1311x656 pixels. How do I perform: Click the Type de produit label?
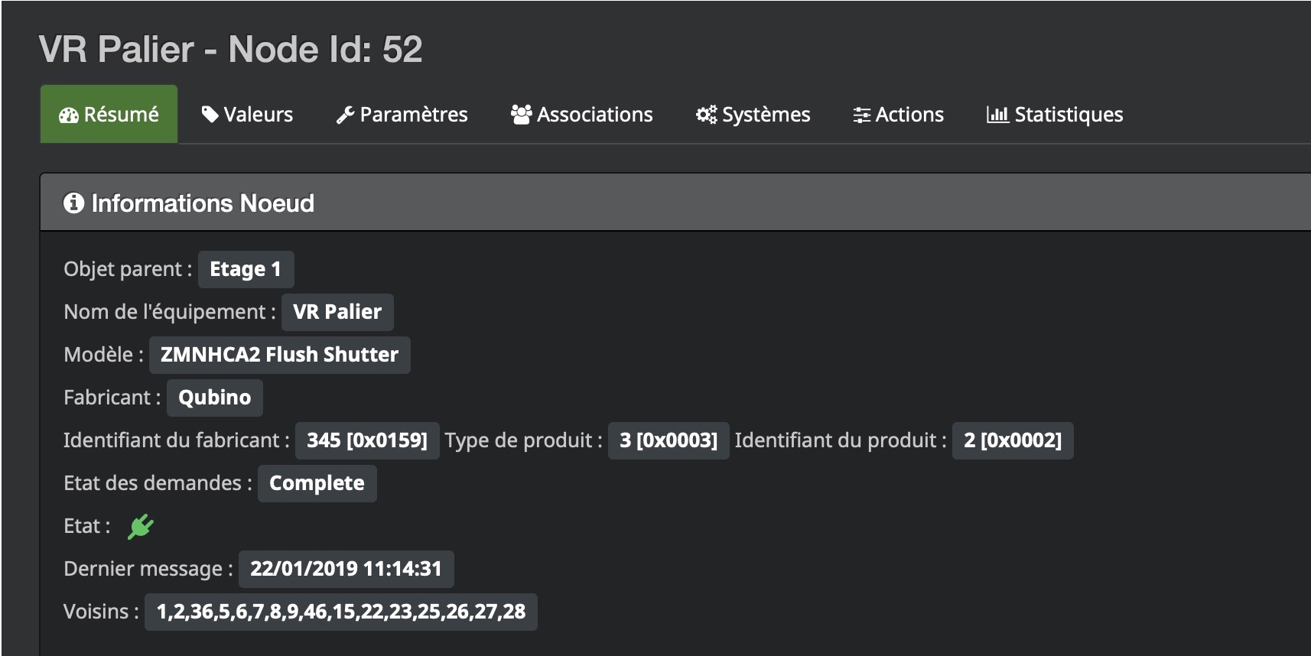523,440
